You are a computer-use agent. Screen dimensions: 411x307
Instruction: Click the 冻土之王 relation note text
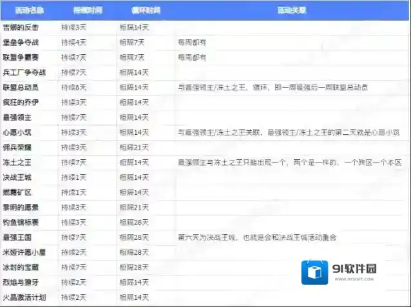pos(290,163)
